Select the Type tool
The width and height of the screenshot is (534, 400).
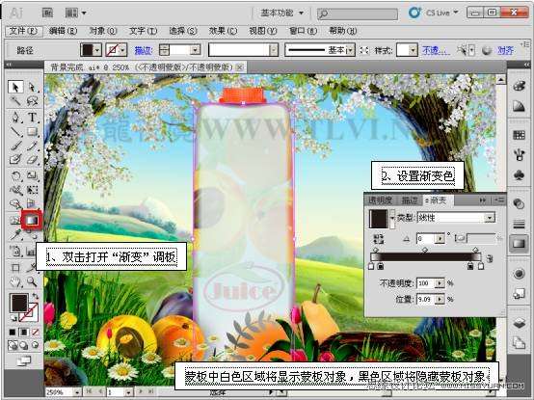click(33, 117)
